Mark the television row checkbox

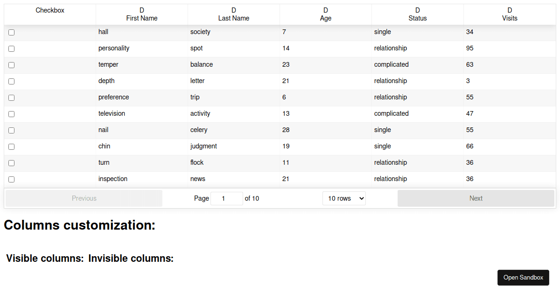(x=12, y=114)
